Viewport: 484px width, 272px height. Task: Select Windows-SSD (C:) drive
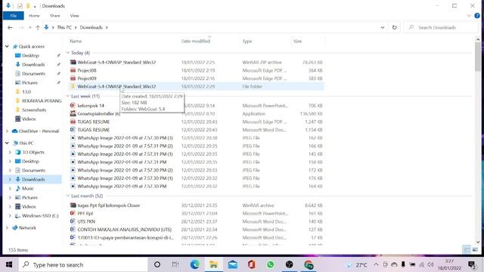coord(40,215)
